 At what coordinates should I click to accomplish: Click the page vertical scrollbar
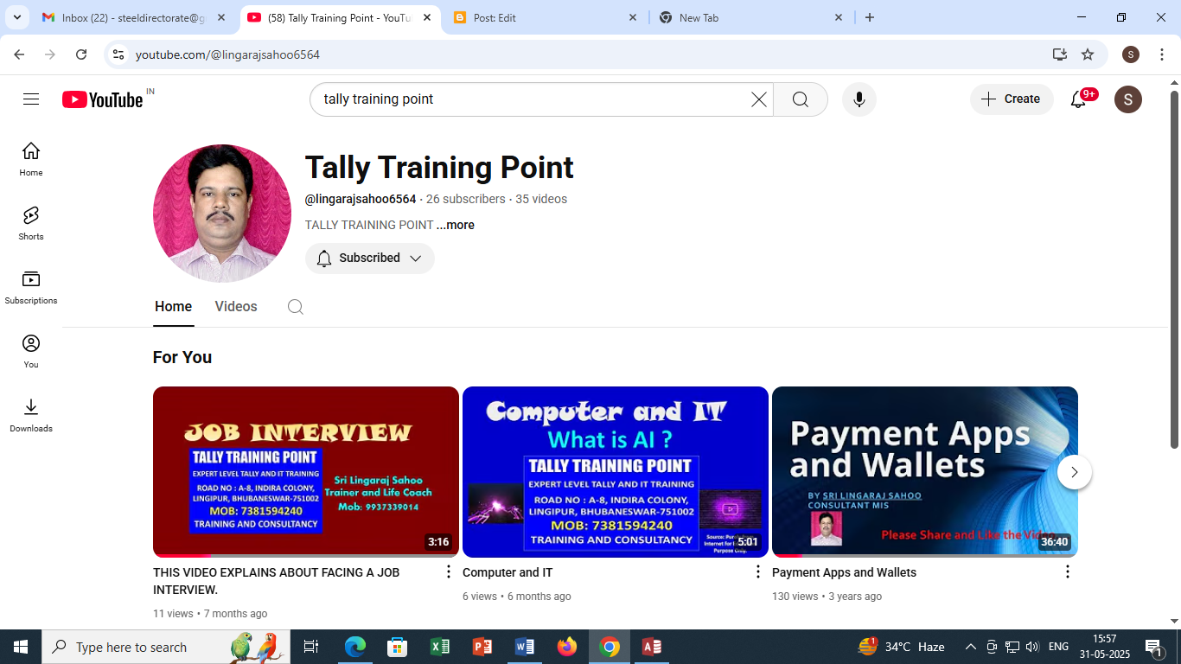1174,269
